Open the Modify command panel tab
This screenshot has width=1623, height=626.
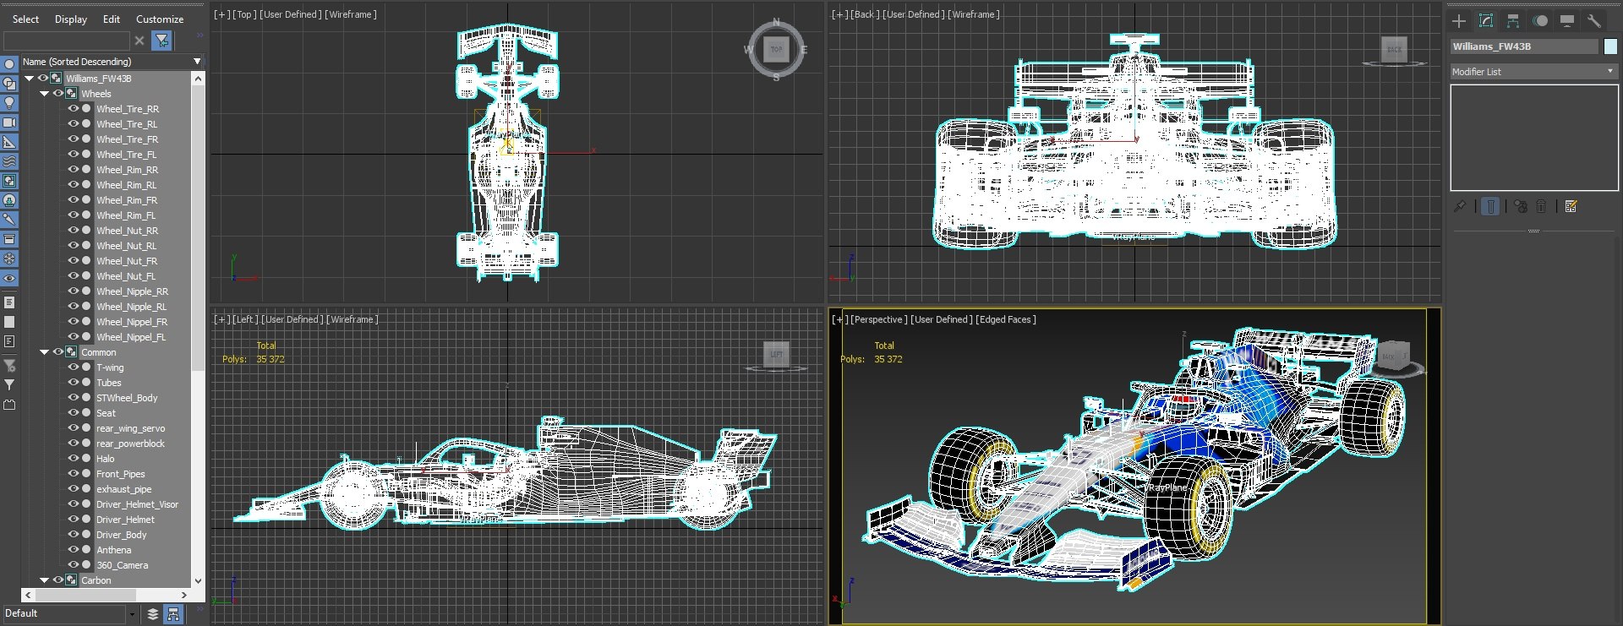tap(1486, 21)
